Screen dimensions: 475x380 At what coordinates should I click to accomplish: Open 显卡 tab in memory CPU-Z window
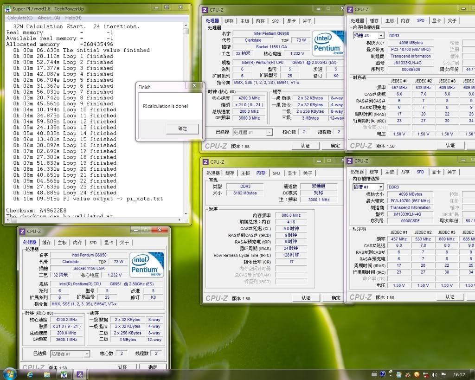pyautogui.click(x=292, y=173)
